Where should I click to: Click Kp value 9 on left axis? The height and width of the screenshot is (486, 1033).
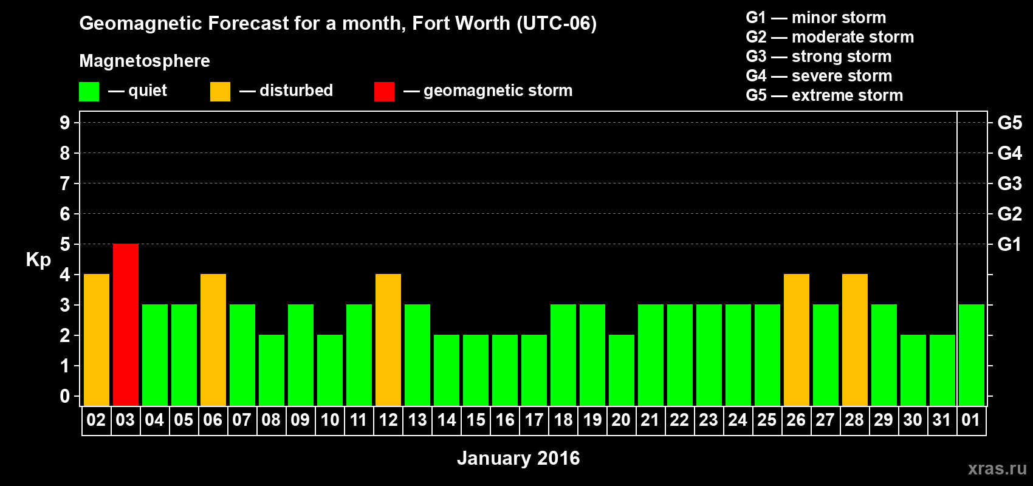[x=64, y=123]
